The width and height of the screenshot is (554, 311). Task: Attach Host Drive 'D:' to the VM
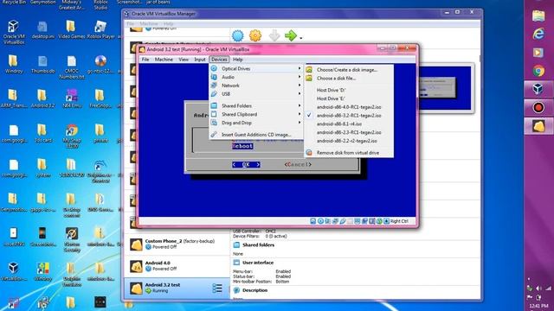(349, 90)
